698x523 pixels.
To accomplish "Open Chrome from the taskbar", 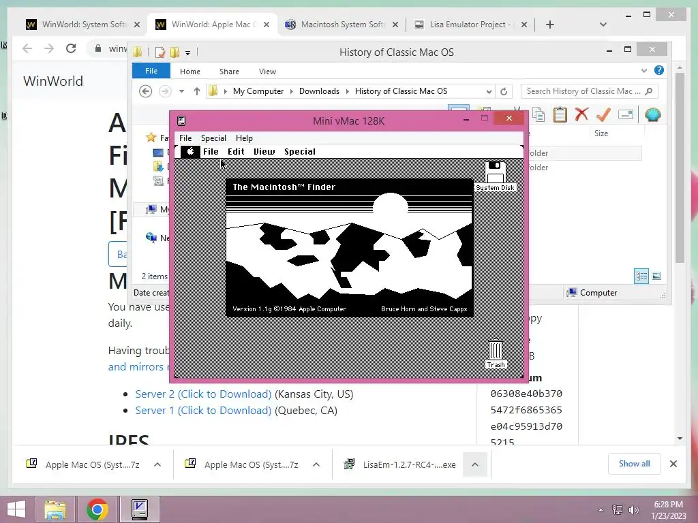I will click(97, 509).
